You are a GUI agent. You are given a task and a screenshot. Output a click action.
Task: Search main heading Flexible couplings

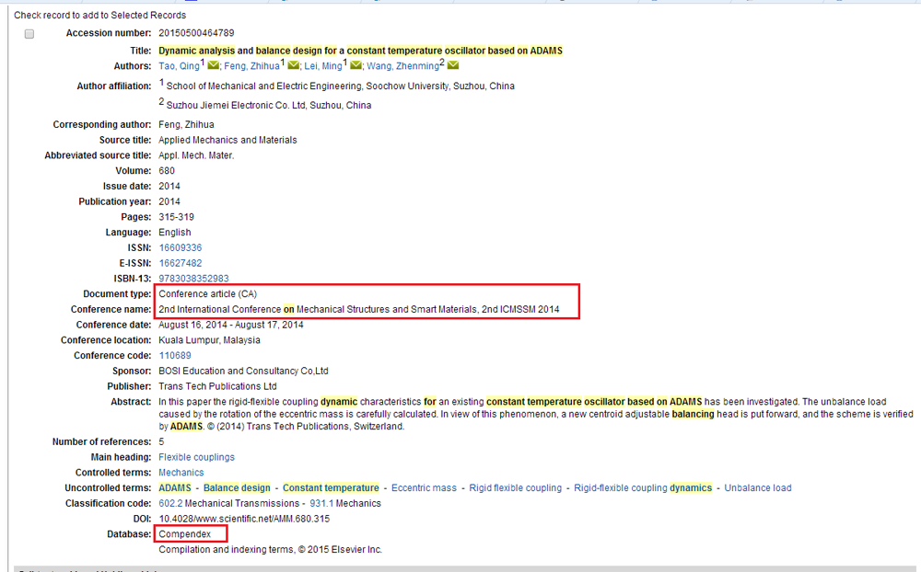(196, 457)
